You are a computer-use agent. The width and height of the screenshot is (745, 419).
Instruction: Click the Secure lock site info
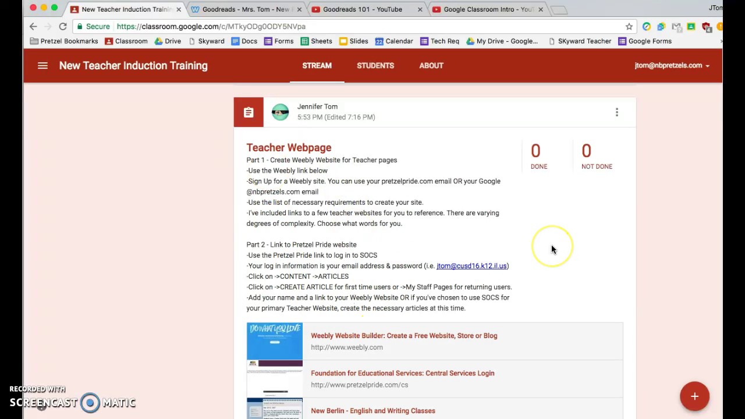pyautogui.click(x=93, y=26)
